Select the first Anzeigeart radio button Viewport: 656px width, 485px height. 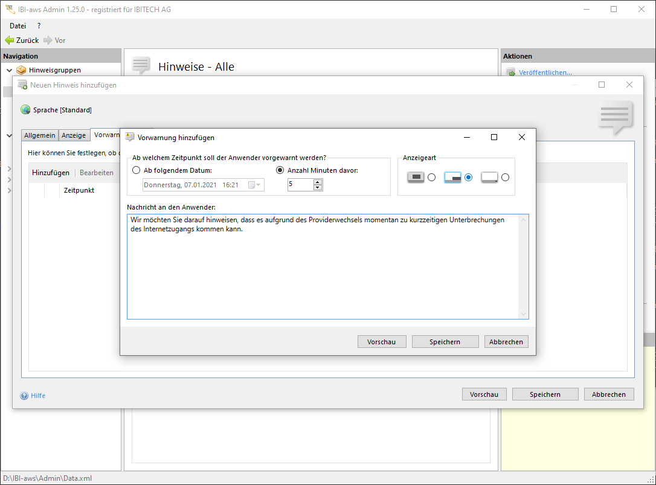click(x=431, y=178)
